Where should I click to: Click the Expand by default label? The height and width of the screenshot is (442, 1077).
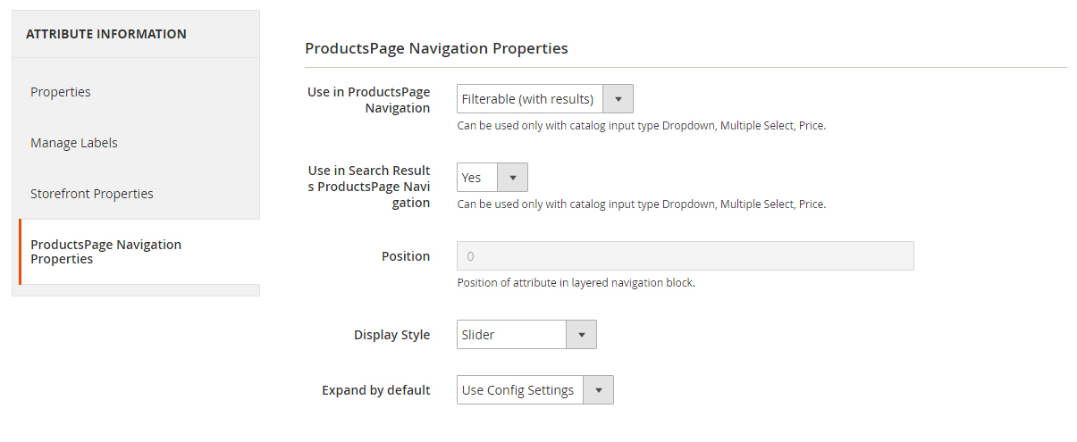(x=375, y=390)
